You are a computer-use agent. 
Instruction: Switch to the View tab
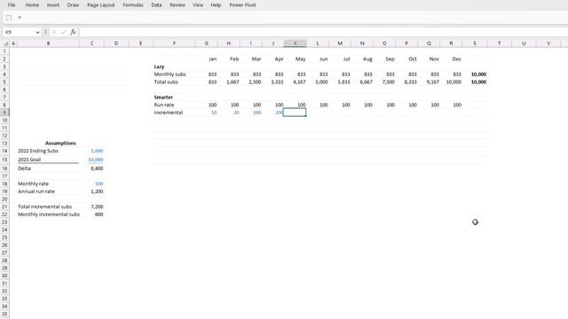(x=198, y=5)
